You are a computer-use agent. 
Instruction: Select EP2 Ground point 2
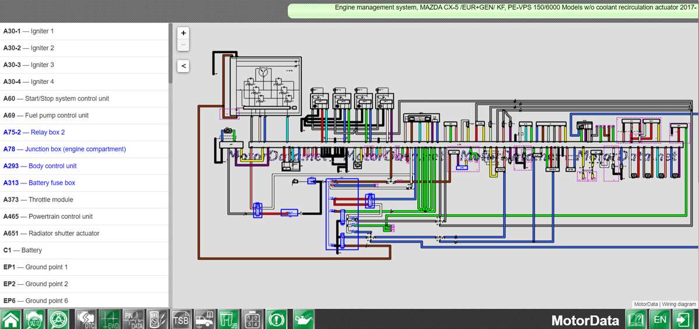pyautogui.click(x=84, y=285)
